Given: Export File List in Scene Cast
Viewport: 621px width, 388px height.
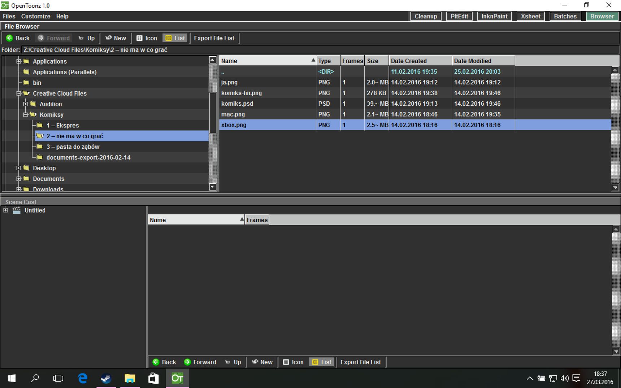Looking at the screenshot, I should [x=361, y=362].
